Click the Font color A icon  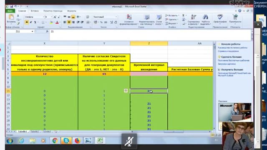click(57, 22)
